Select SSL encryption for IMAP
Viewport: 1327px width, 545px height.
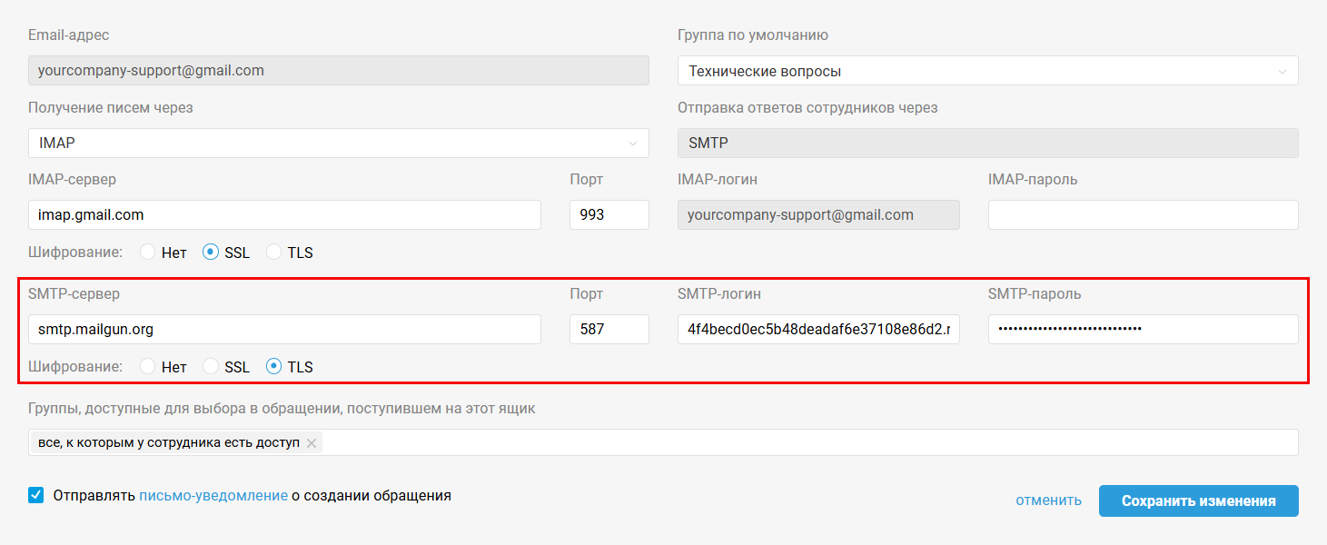pyautogui.click(x=211, y=253)
